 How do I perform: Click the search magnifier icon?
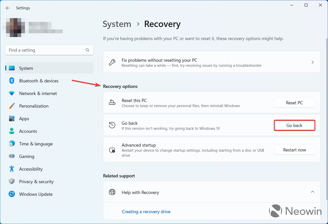coord(87,50)
